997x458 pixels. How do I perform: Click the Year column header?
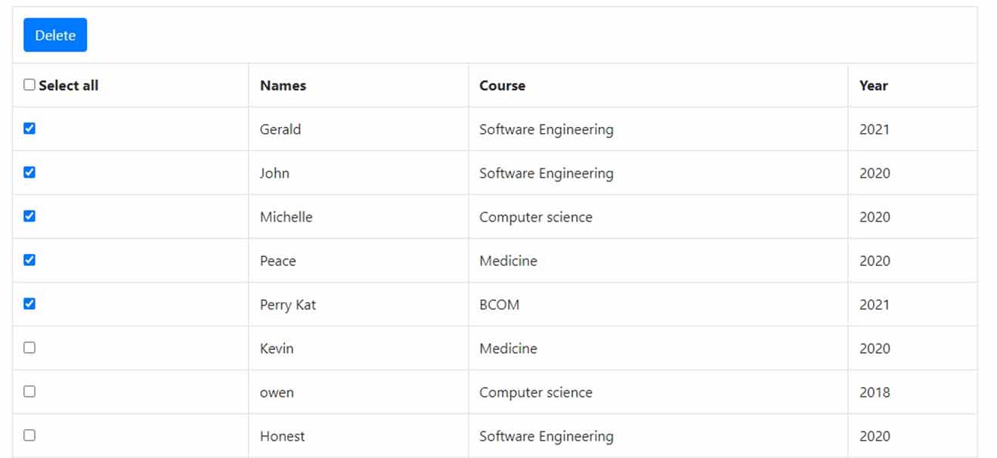tap(873, 85)
